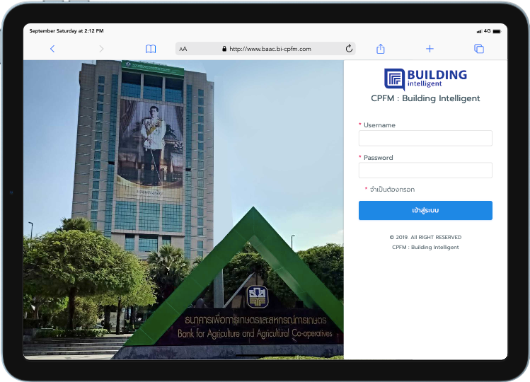This screenshot has height=382, width=530.
Task: Click the Username field label
Action: (x=379, y=125)
